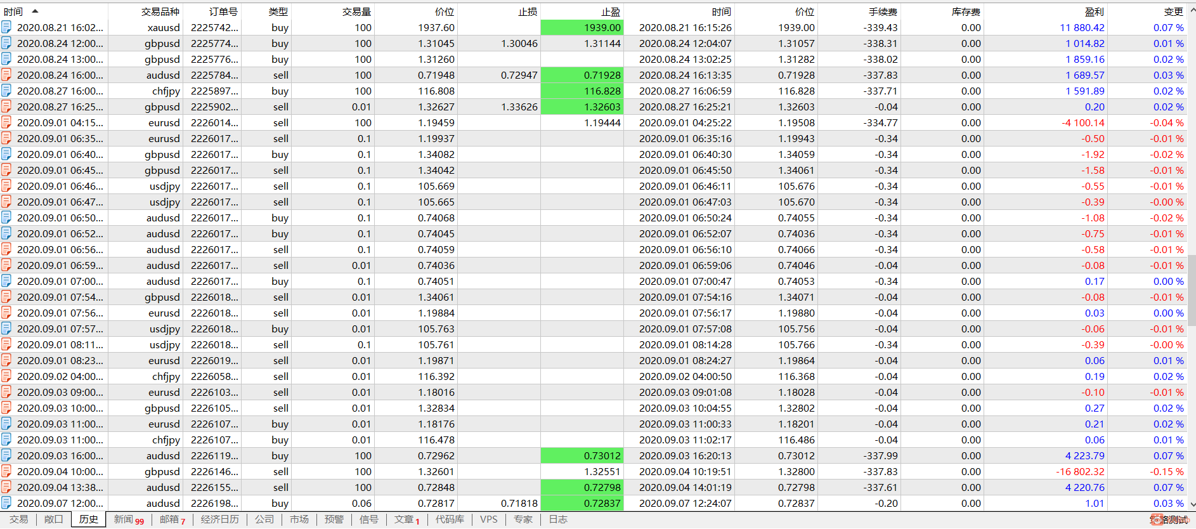This screenshot has height=529, width=1196.
Task: Click the buy icon for audusd at 2020.09.01 07:00
Action: [x=6, y=281]
